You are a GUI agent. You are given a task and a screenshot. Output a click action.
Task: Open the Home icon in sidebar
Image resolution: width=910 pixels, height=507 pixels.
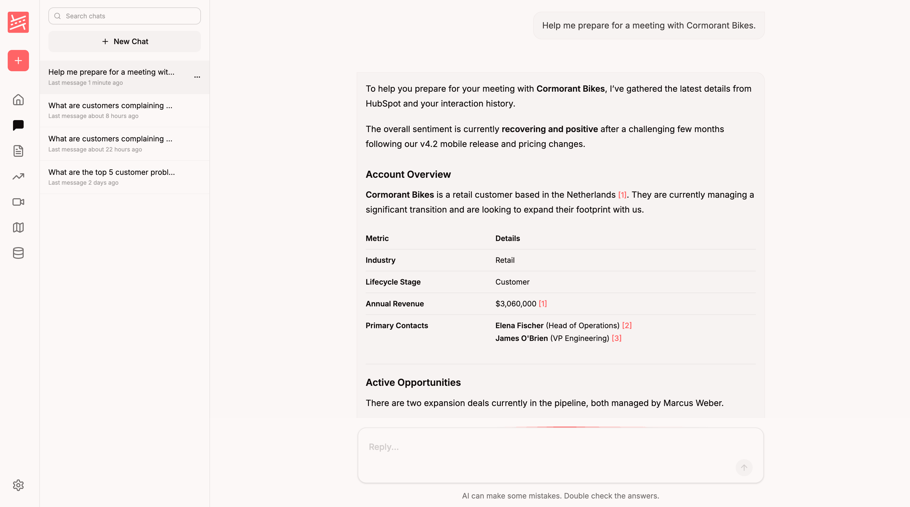pos(18,100)
